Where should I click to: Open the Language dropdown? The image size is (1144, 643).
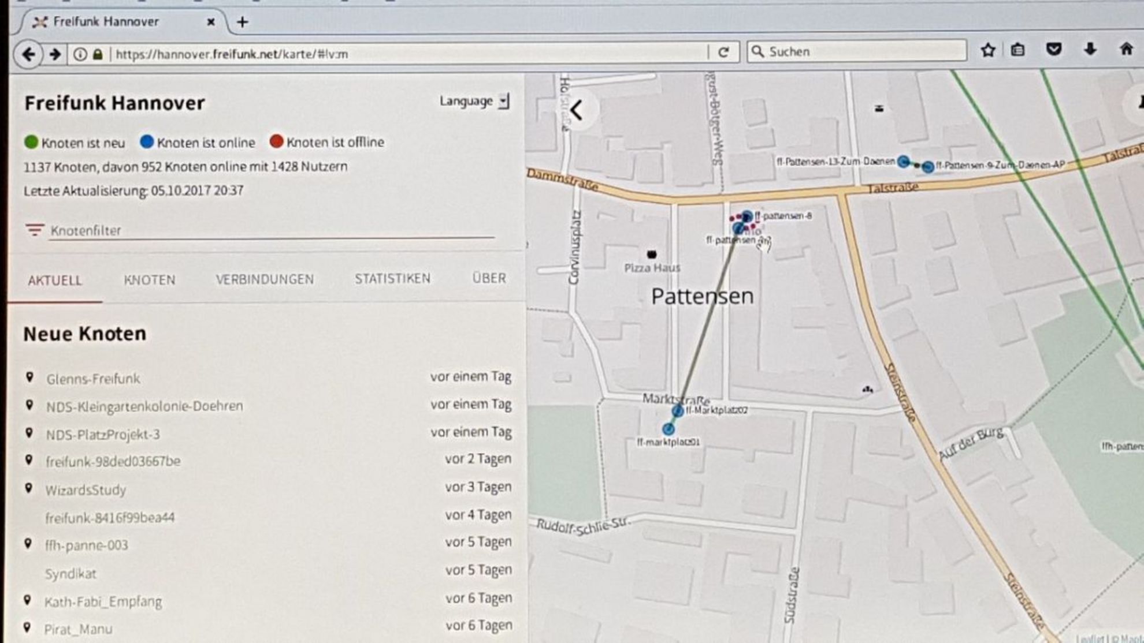(474, 102)
